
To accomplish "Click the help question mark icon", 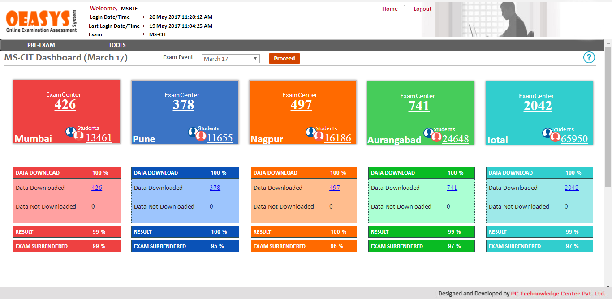I will click(x=589, y=58).
